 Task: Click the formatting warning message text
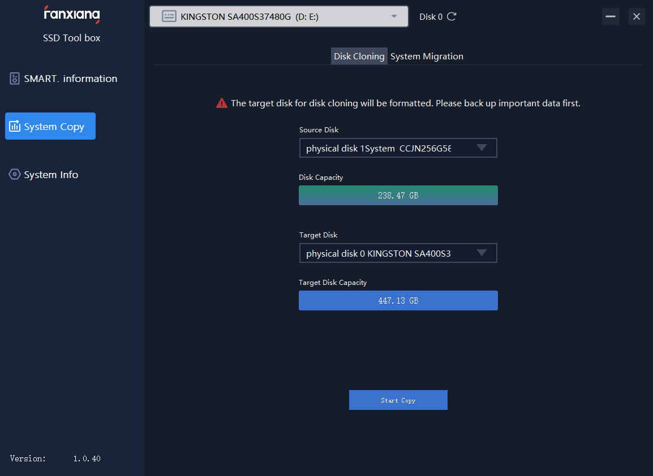point(406,103)
